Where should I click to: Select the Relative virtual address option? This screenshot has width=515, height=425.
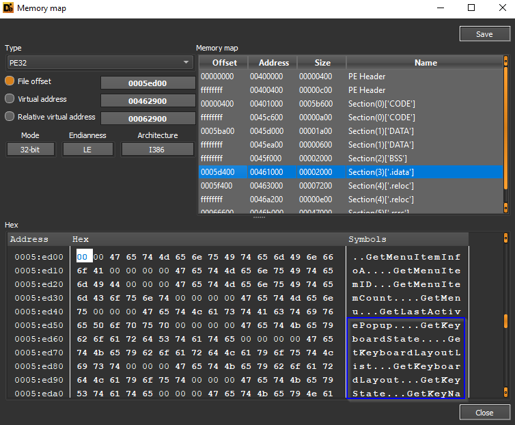pyautogui.click(x=10, y=117)
